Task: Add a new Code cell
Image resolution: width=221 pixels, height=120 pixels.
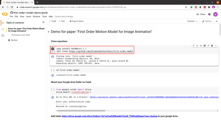Action: pos(53,21)
